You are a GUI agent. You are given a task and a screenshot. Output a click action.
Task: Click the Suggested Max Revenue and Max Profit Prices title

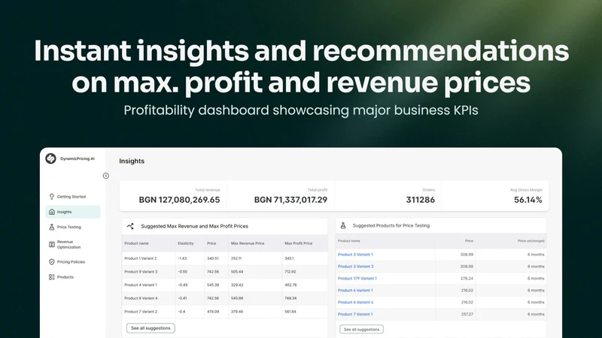click(x=194, y=226)
